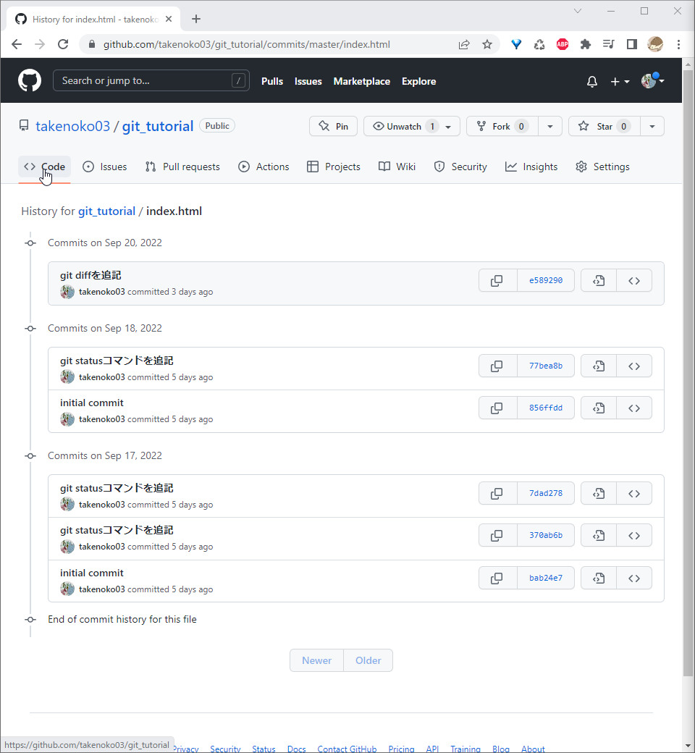695x753 pixels.
Task: Open GitHub home via Octocat logo
Action: [x=30, y=80]
